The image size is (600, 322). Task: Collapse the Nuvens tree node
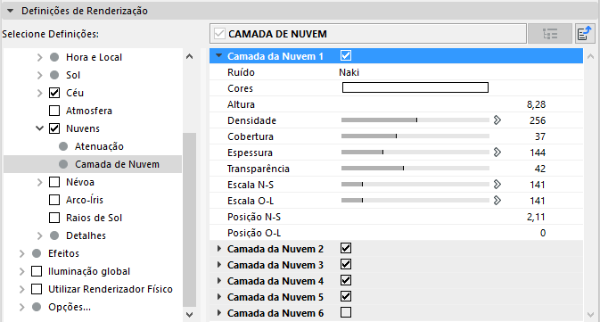(40, 128)
